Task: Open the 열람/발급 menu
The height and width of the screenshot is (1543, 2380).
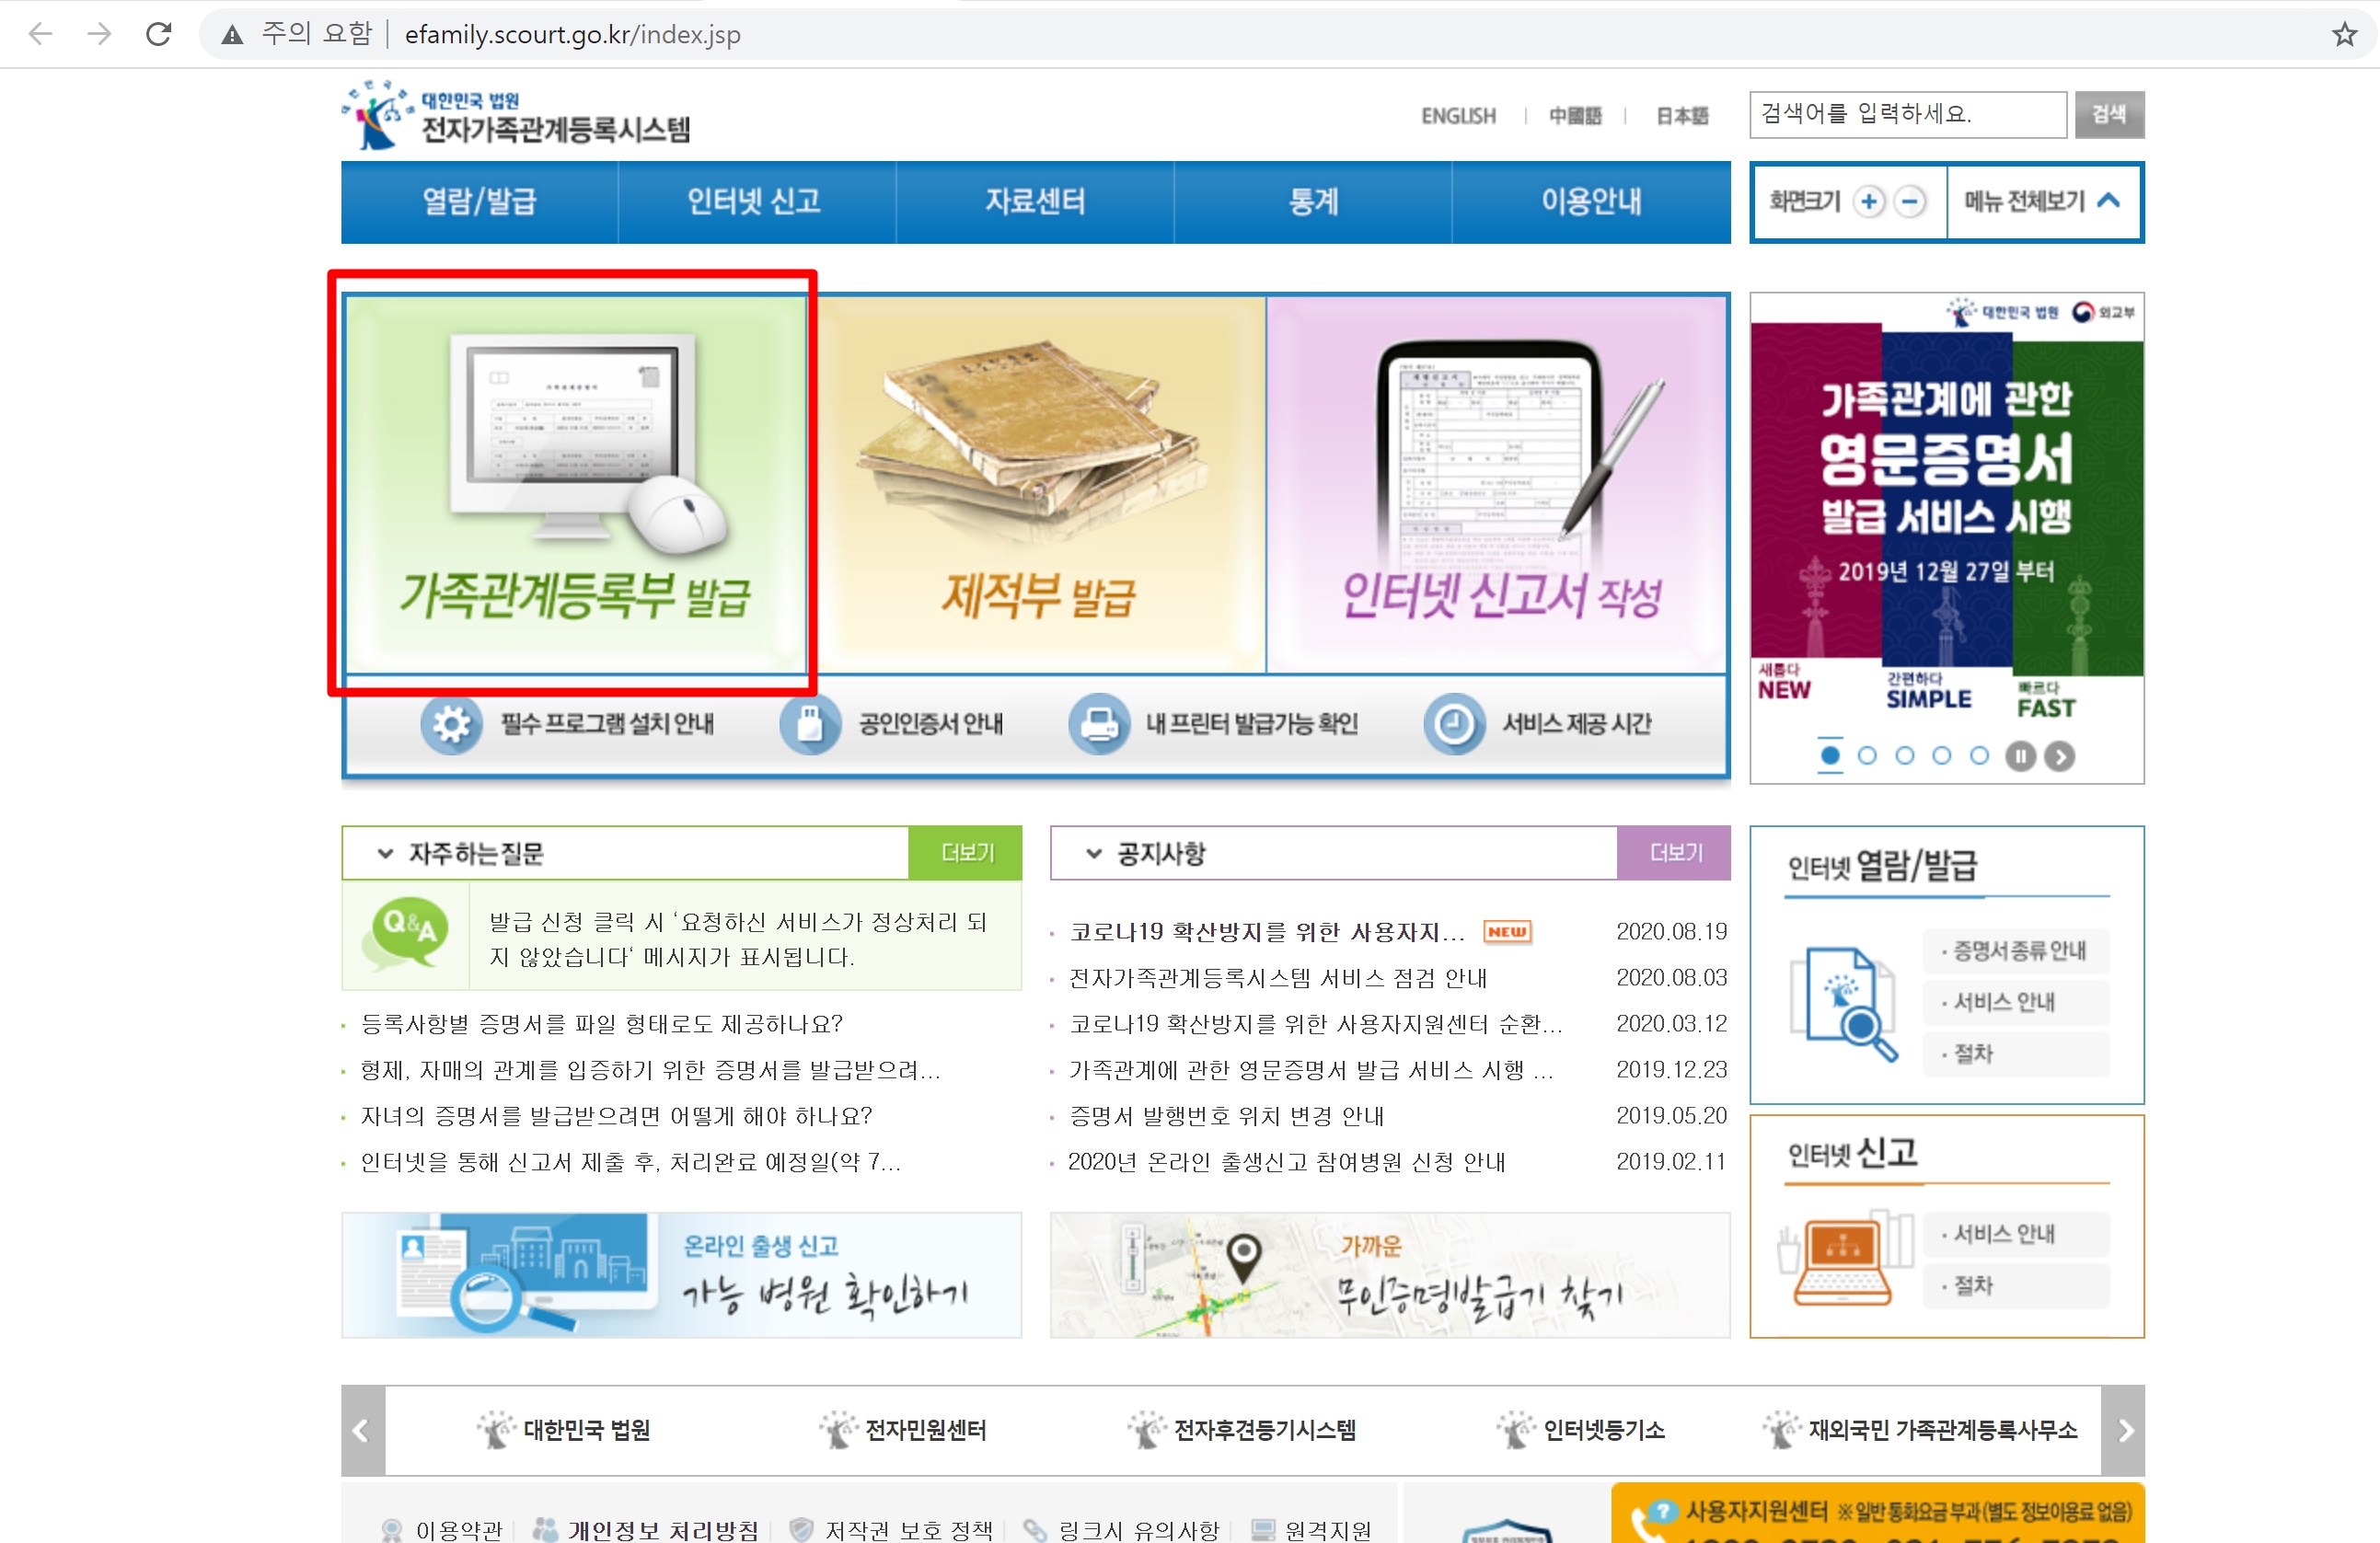Action: click(479, 202)
